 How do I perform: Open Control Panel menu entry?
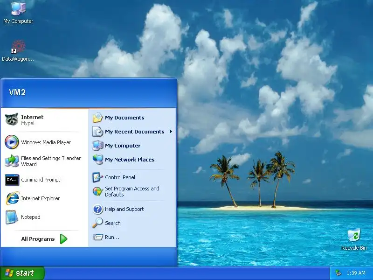(x=120, y=177)
